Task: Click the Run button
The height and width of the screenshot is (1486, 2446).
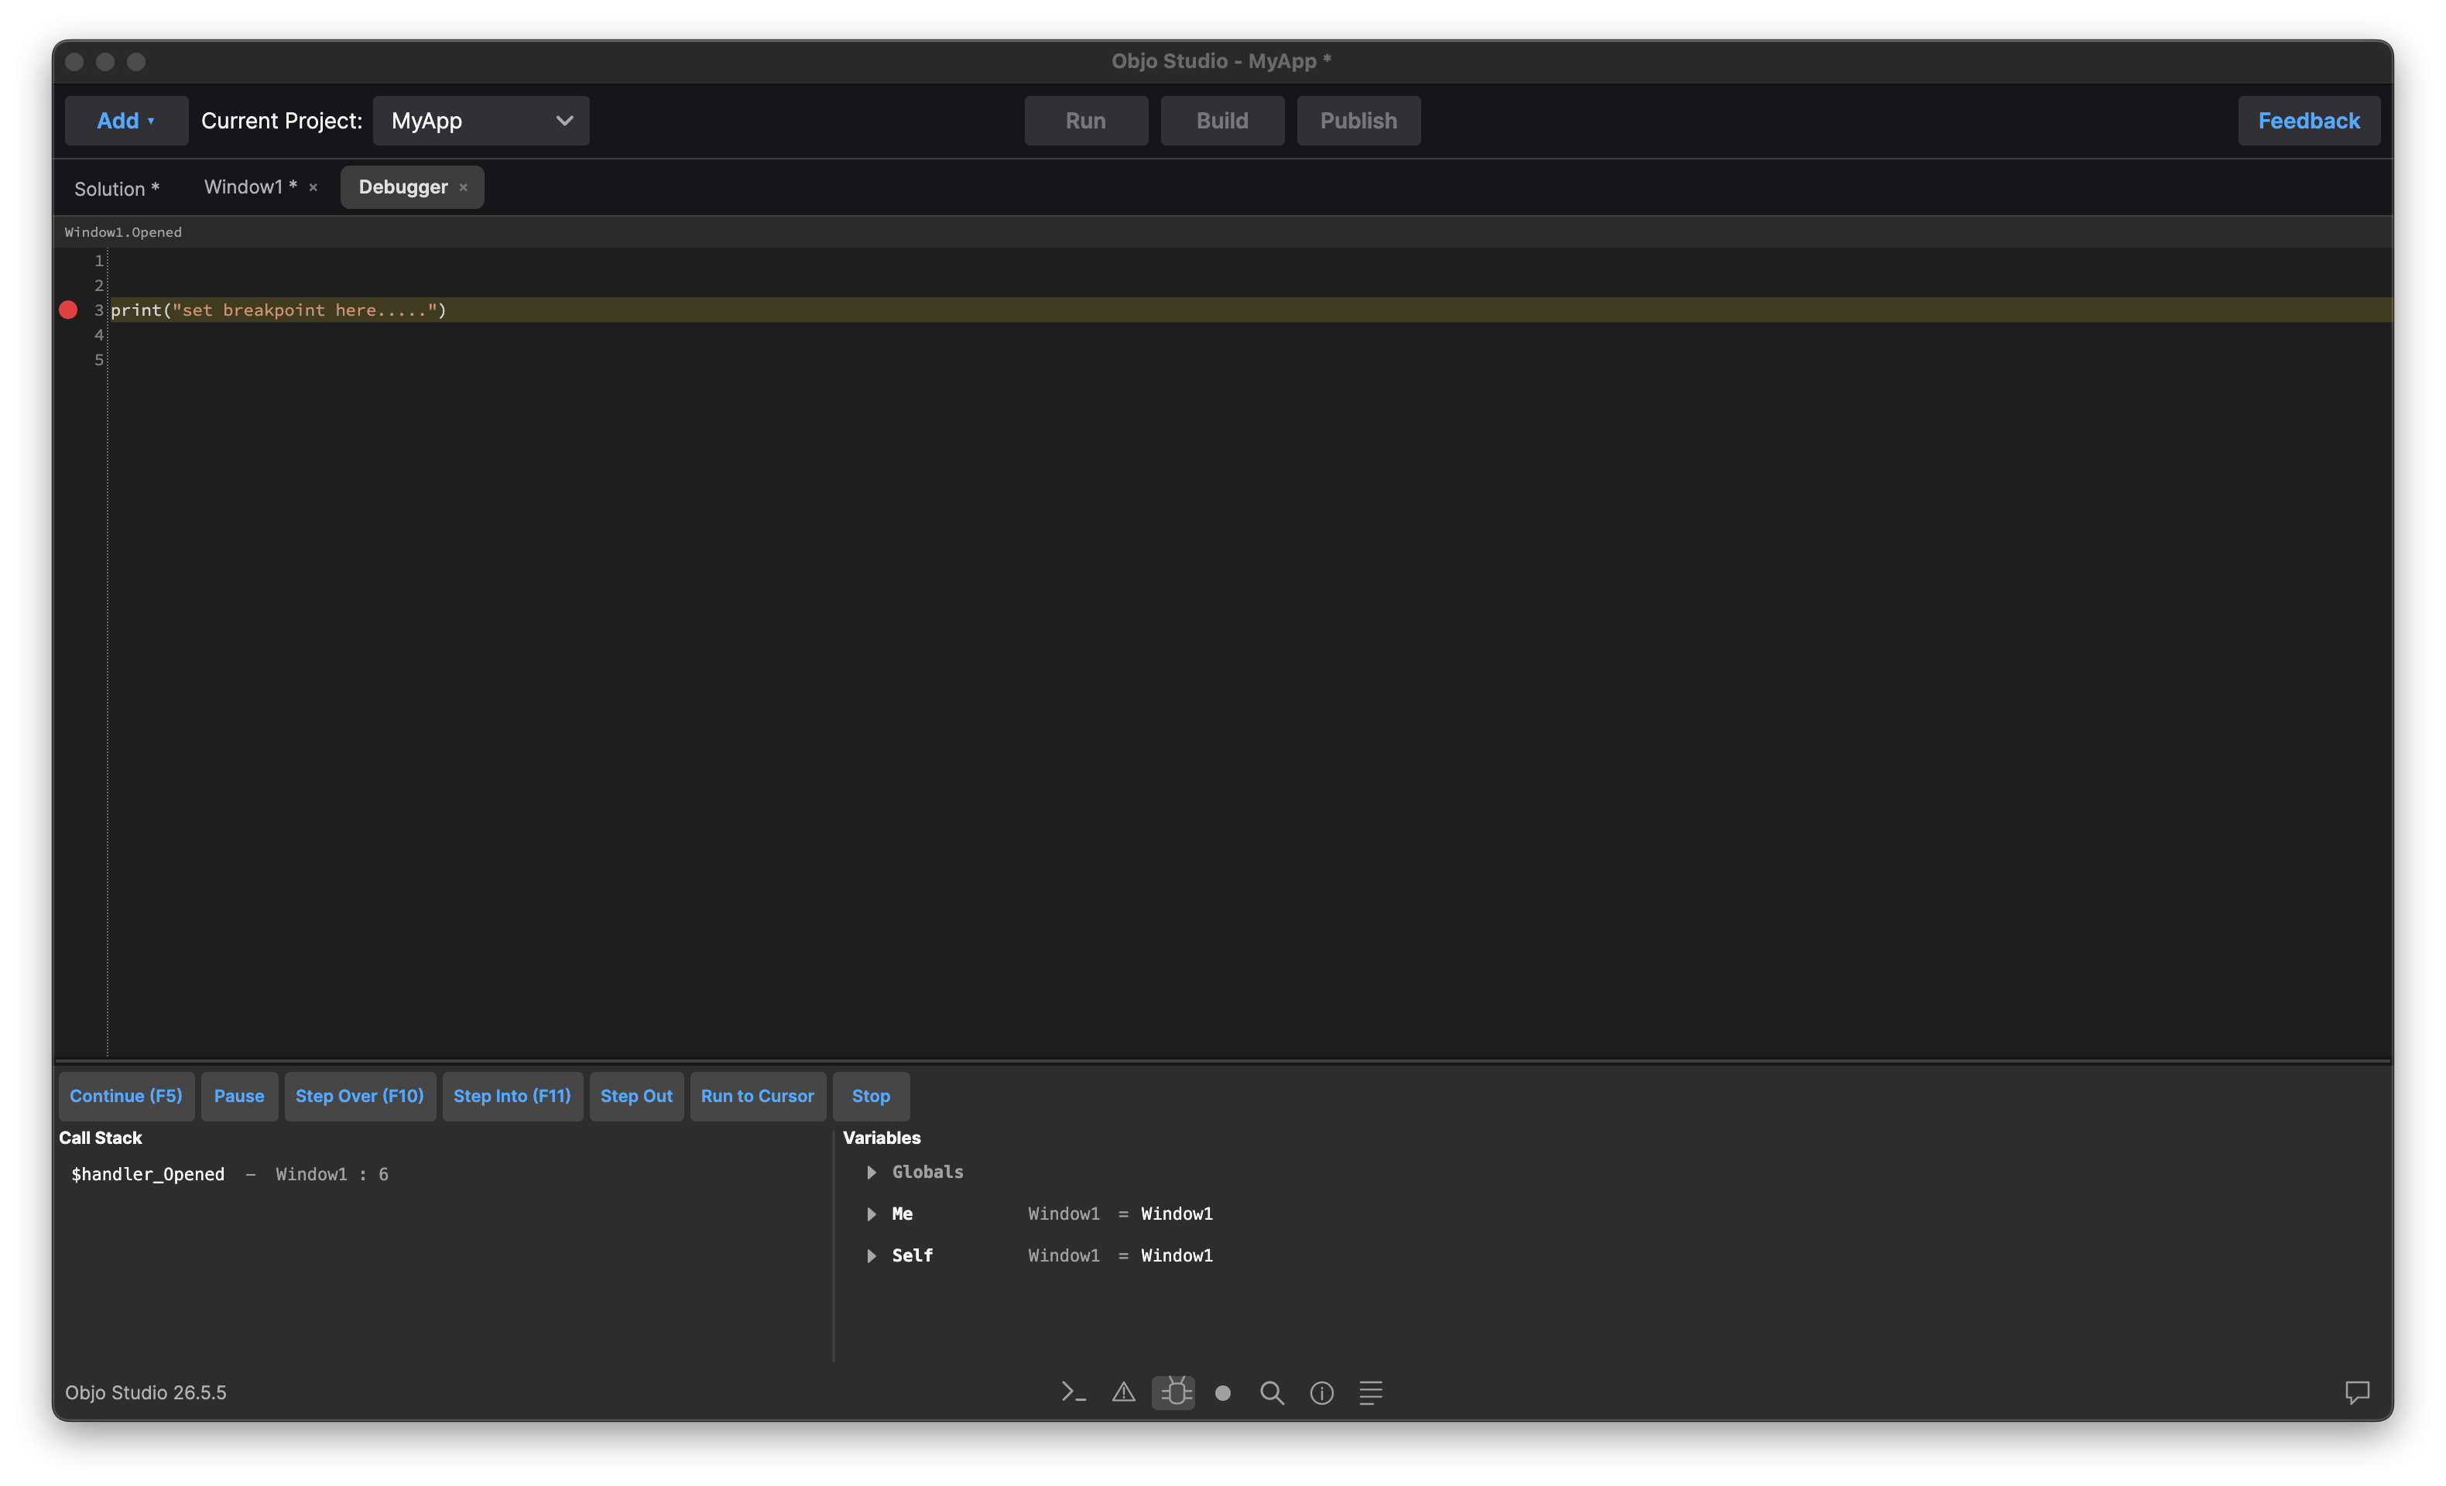Action: point(1086,120)
